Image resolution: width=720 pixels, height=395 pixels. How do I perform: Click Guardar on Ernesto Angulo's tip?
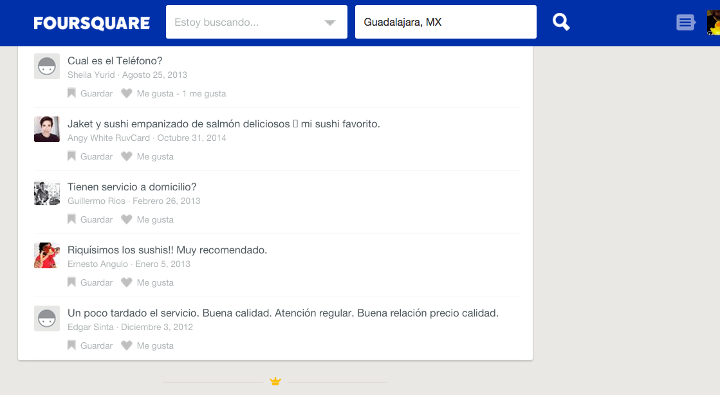[x=96, y=282]
